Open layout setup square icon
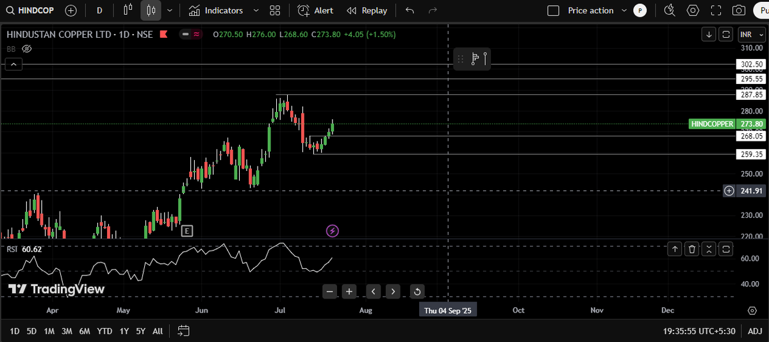Screen dimensions: 769x342 [x=554, y=10]
